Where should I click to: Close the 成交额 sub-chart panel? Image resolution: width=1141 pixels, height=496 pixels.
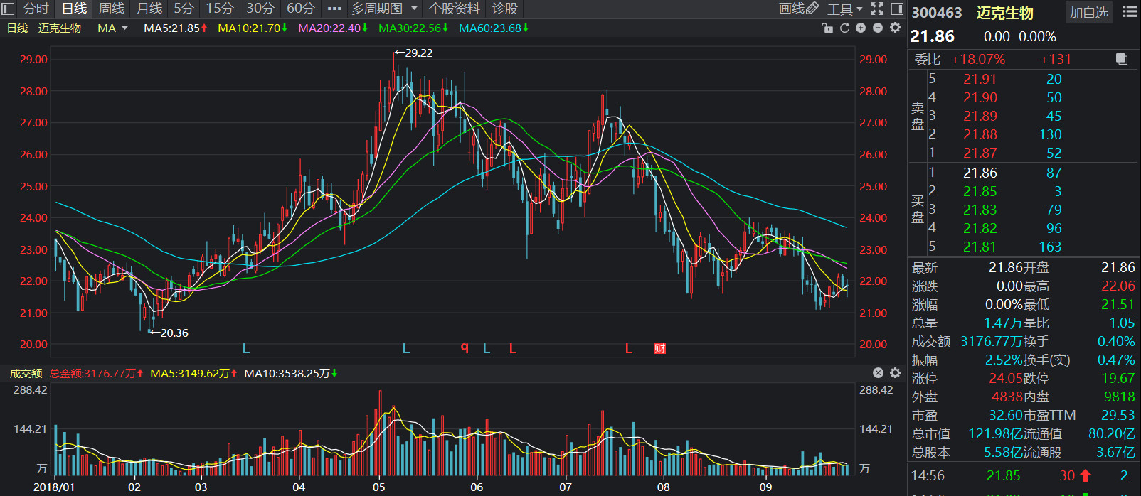(x=878, y=373)
